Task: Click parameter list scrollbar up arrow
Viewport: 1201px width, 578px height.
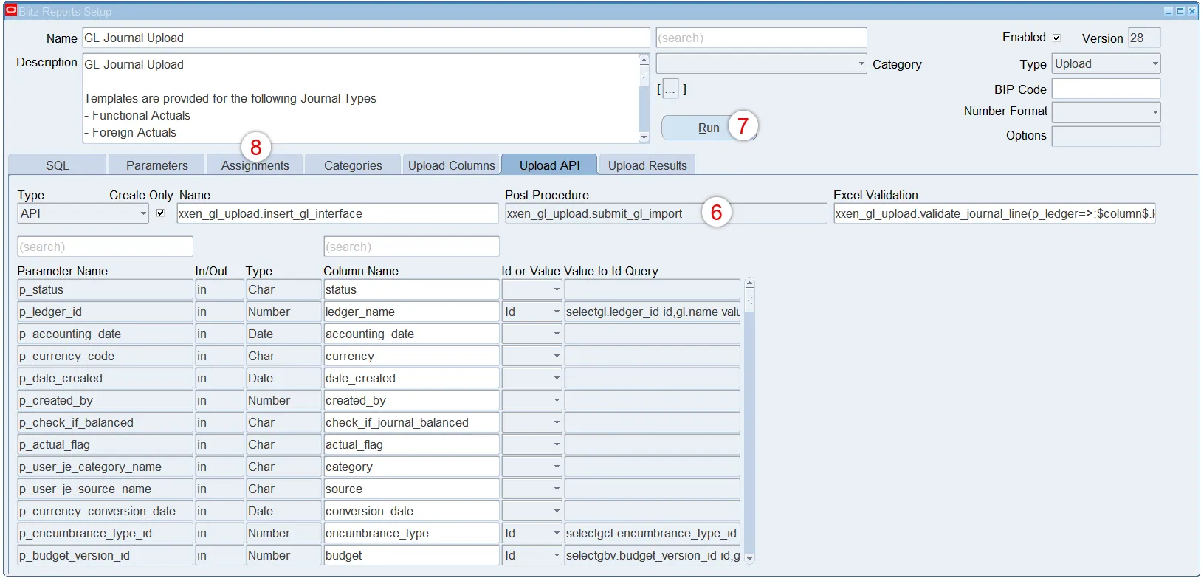Action: 750,283
